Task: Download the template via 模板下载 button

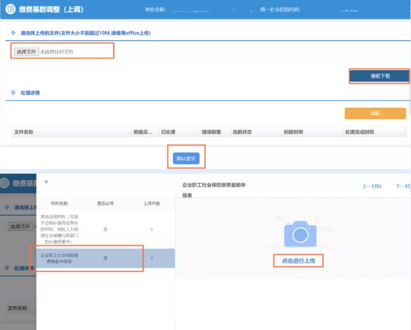Action: [x=379, y=76]
